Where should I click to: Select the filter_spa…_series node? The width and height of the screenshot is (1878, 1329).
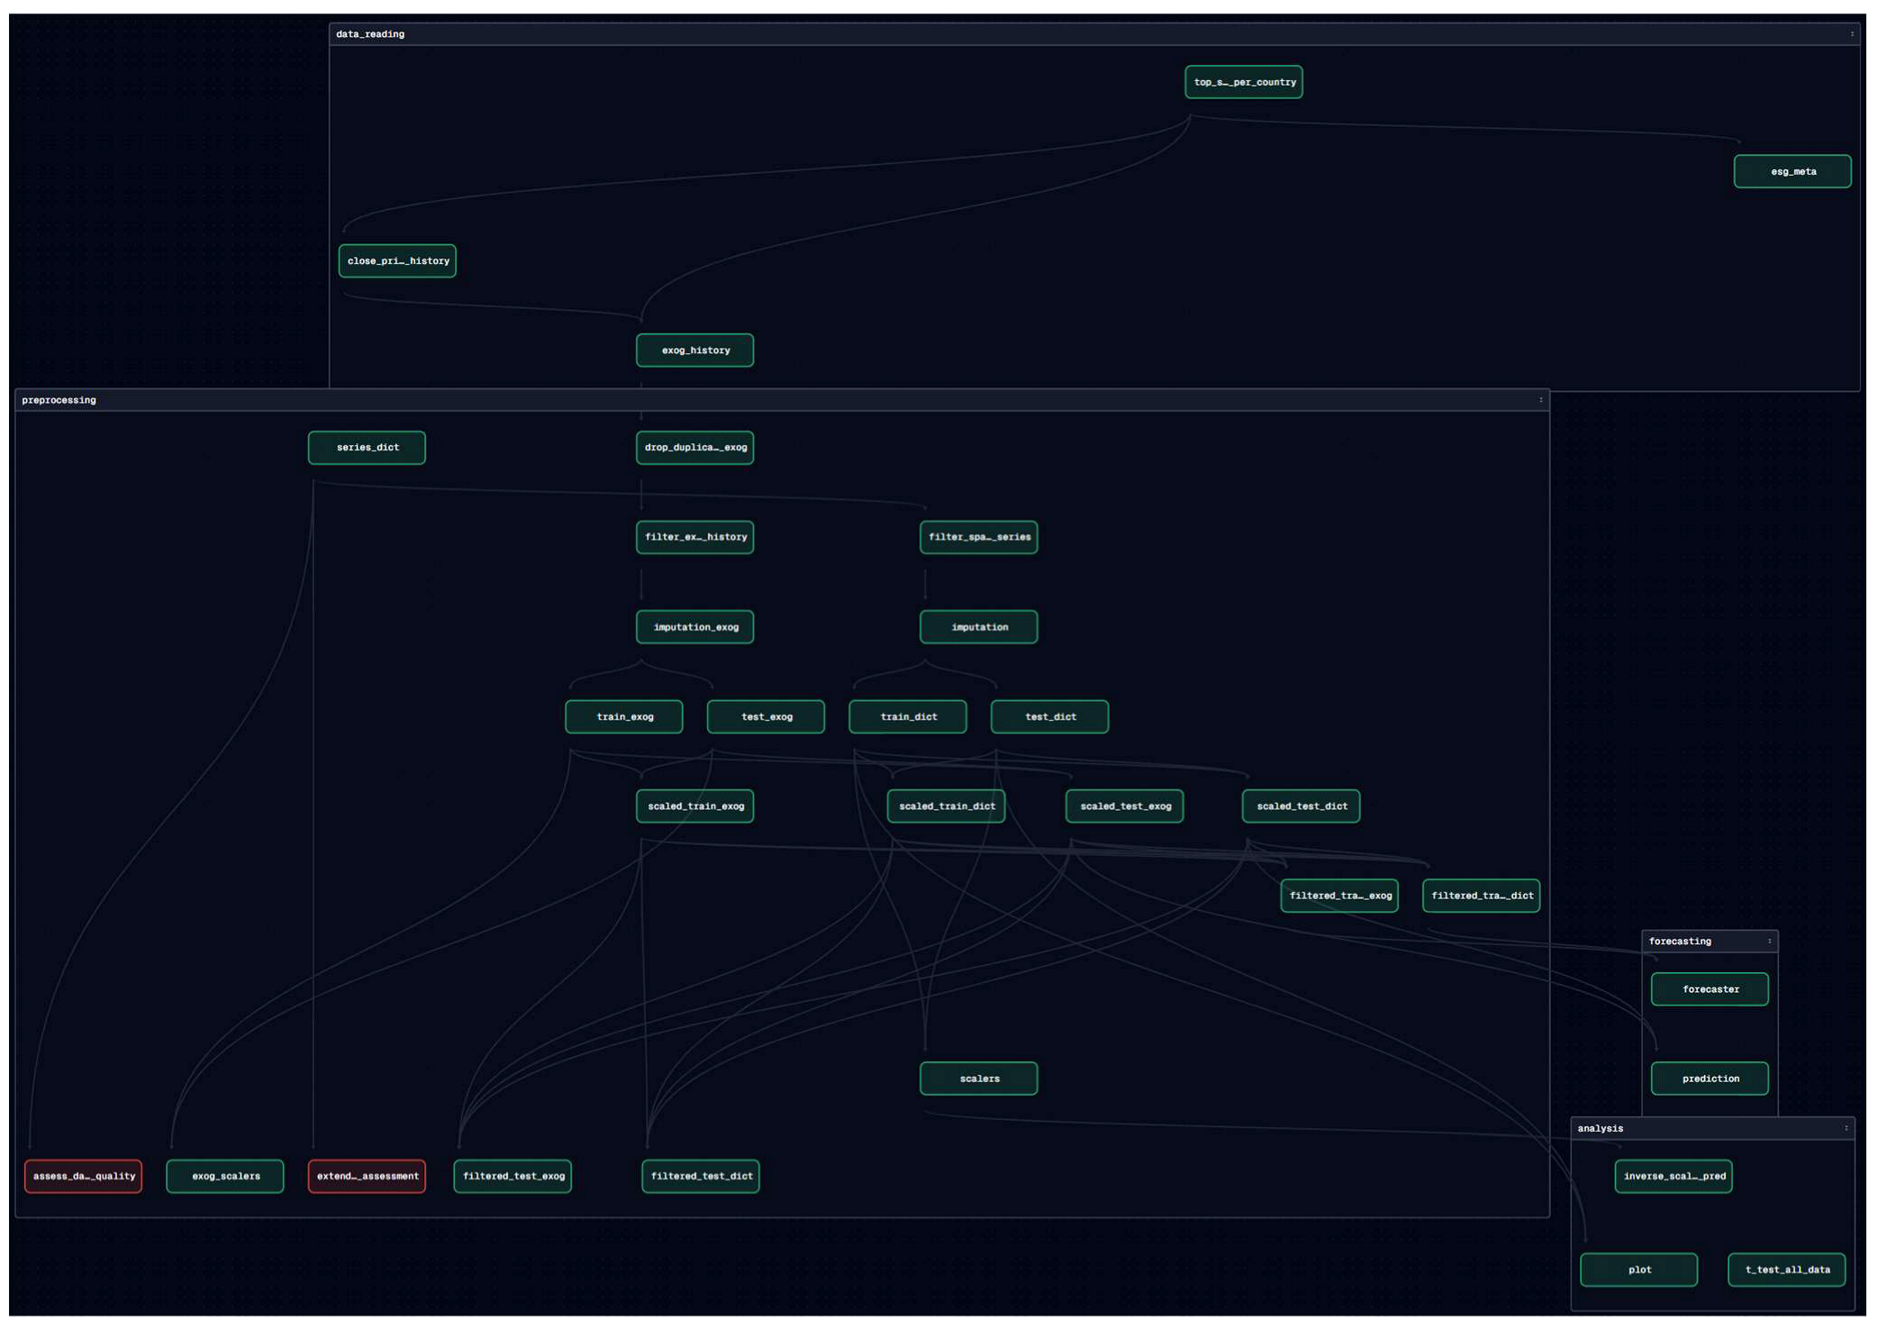(978, 537)
